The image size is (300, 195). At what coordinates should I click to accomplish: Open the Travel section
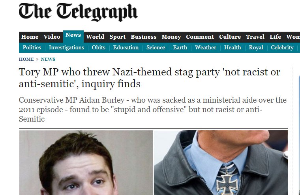255,37
